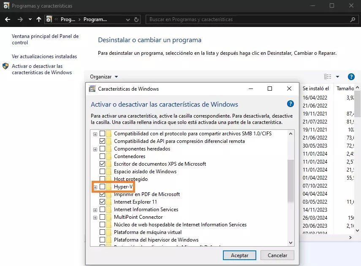Image resolution: width=361 pixels, height=266 pixels.
Task: Open help in Programas y características toolbar
Action: (x=351, y=77)
